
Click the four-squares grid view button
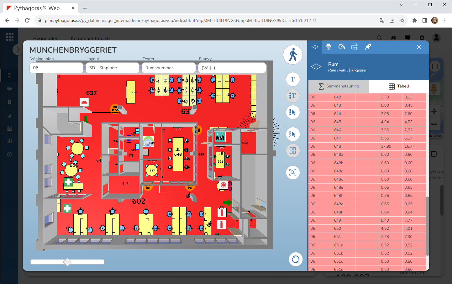293,151
